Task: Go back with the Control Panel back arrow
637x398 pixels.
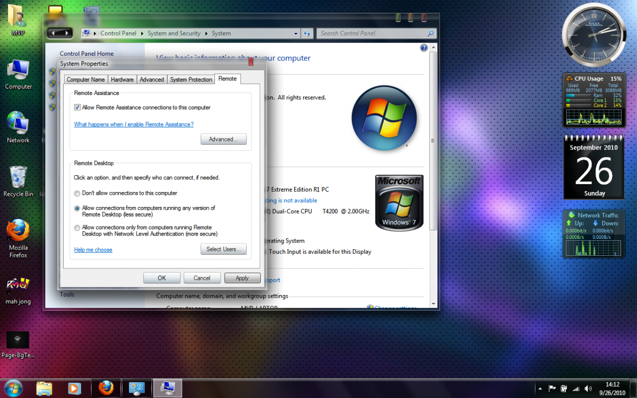Action: pyautogui.click(x=54, y=33)
